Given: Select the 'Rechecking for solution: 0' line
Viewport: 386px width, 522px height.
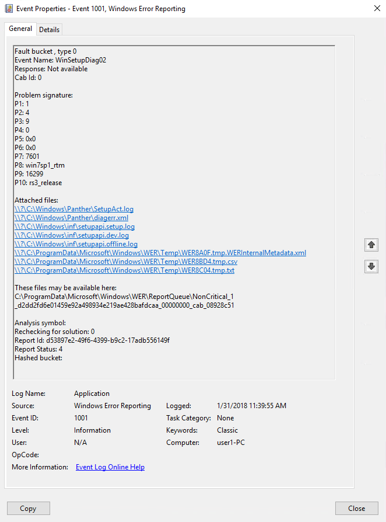Looking at the screenshot, I should pos(55,332).
